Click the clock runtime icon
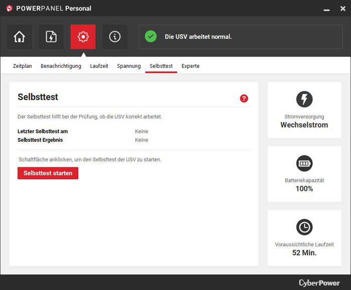The width and height of the screenshot is (351, 290). (x=304, y=227)
